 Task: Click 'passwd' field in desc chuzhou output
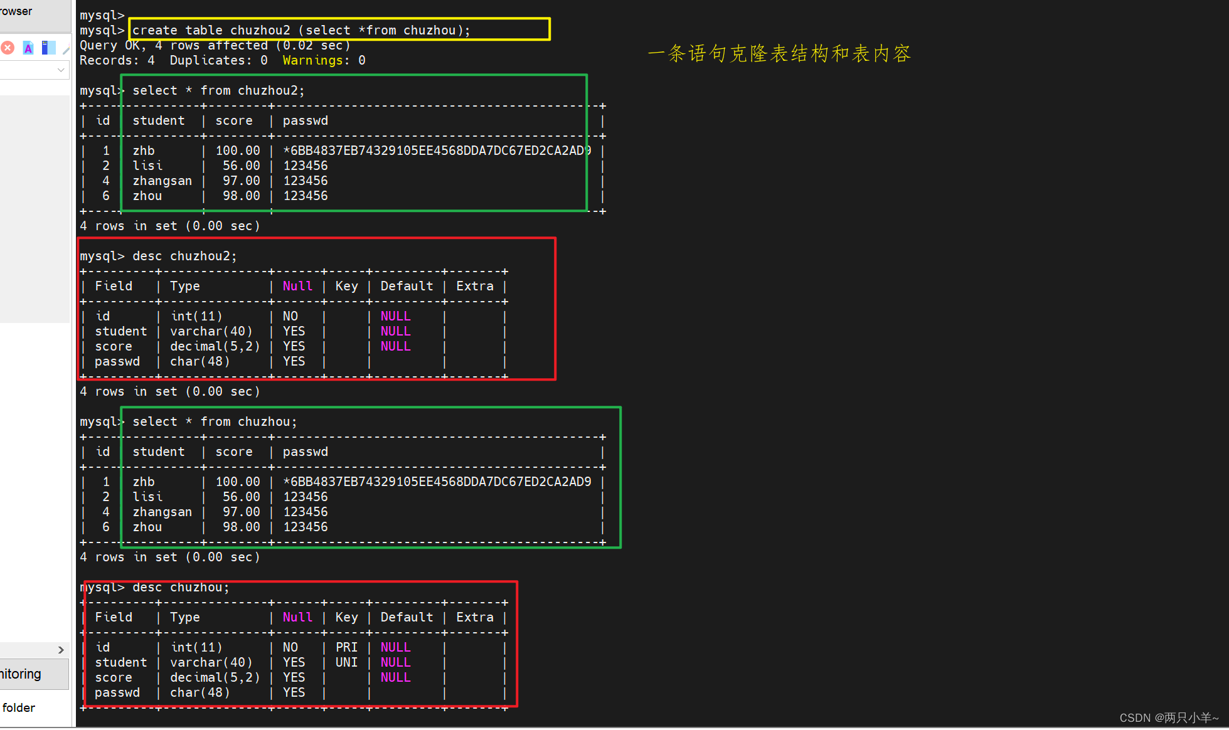[x=117, y=692]
